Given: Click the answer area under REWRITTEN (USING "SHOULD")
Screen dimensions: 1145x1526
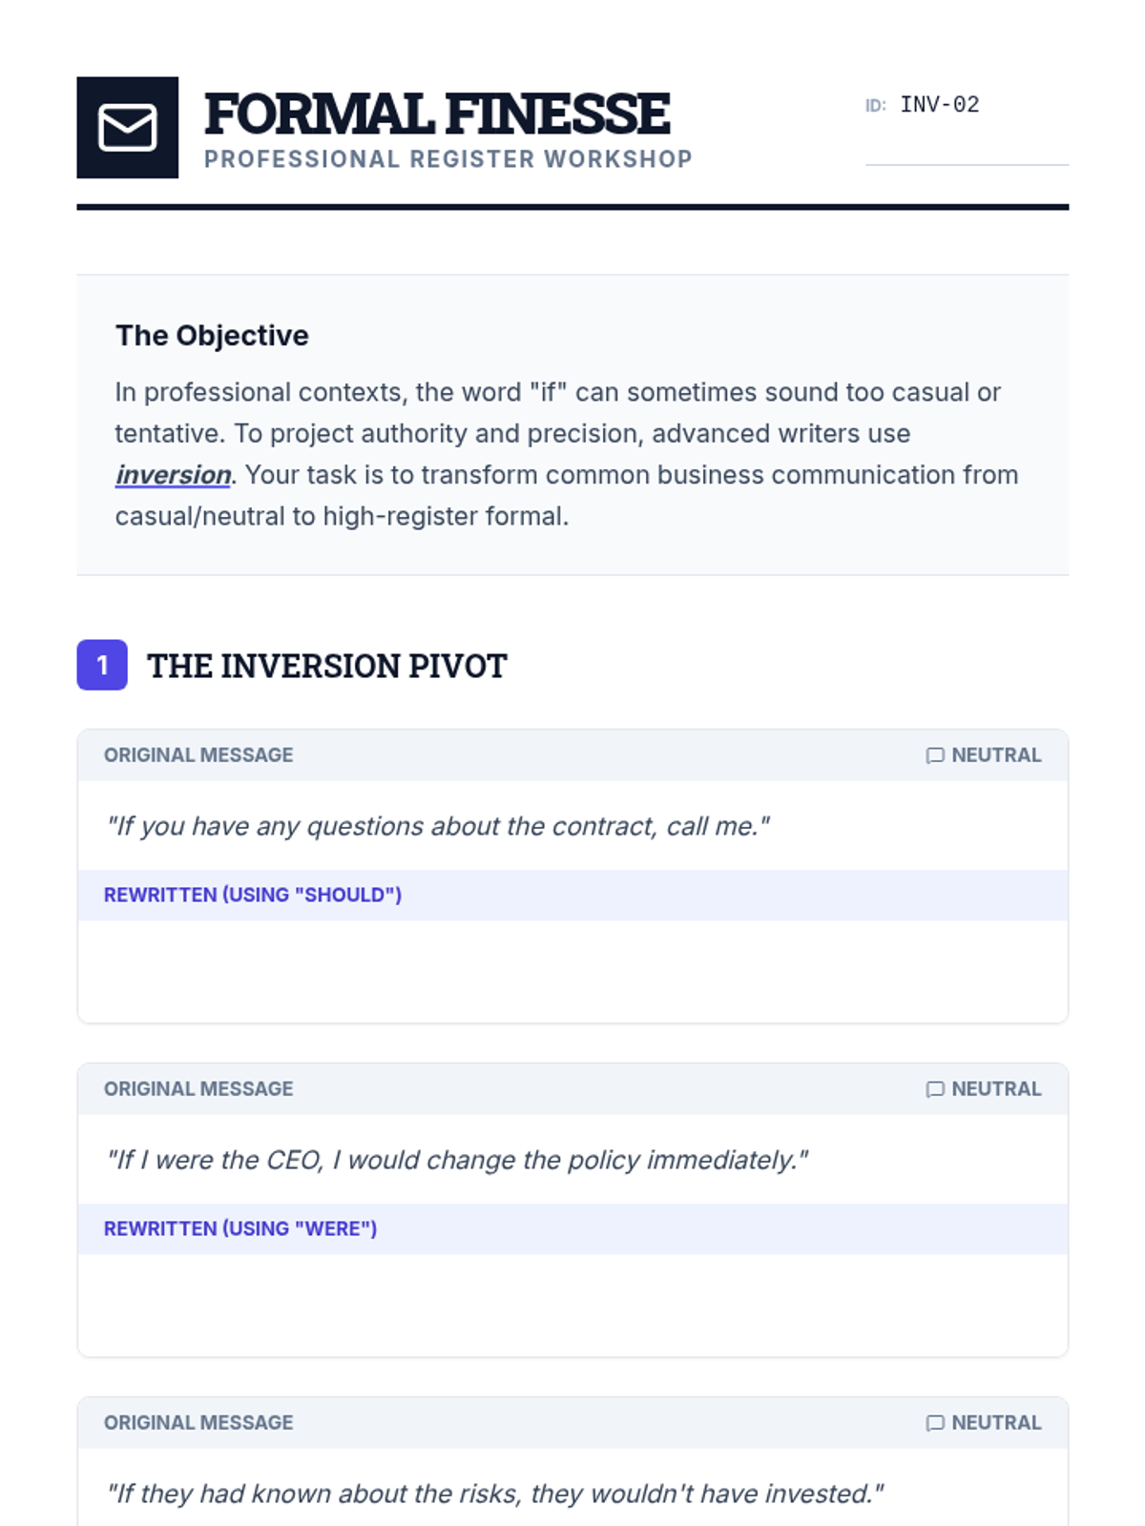Looking at the screenshot, I should point(572,971).
